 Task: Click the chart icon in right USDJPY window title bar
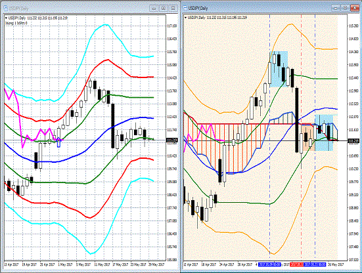(x=185, y=8)
